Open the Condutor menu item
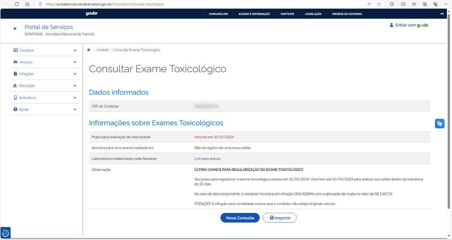Image resolution: width=452 pixels, height=240 pixels. pyautogui.click(x=45, y=50)
